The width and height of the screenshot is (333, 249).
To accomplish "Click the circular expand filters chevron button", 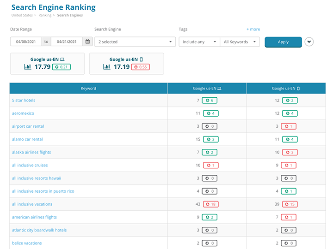I will coord(309,42).
